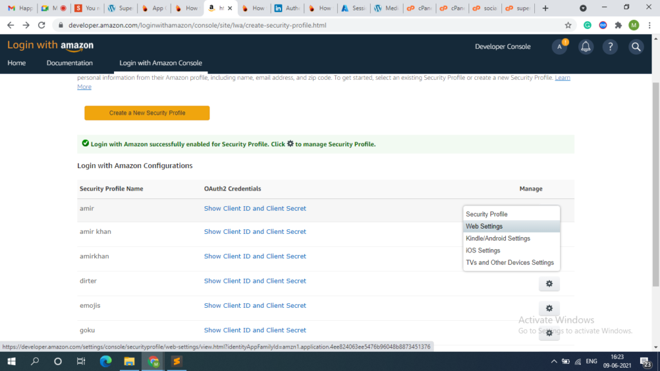Screen dimensions: 660x371
Task: Click the Login with Amazon logo
Action: pos(50,46)
